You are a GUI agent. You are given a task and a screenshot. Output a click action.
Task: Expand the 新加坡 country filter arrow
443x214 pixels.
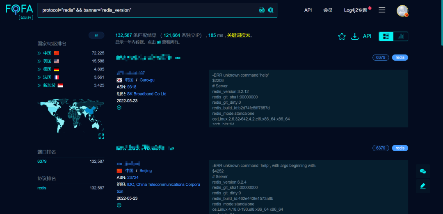point(39,85)
